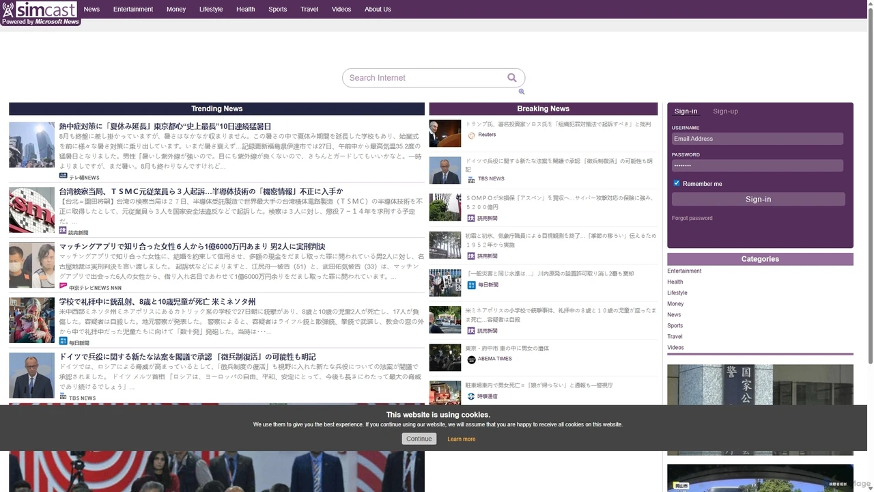Open TSMC logo thumbnail in Trending News
Screen dimensions: 874x492
[31, 210]
